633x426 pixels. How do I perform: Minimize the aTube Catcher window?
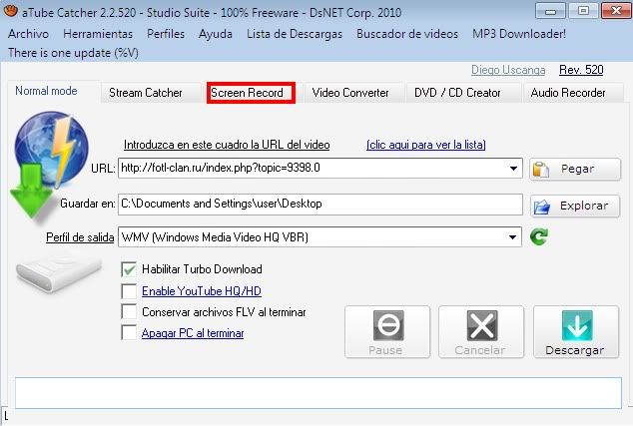coord(550,11)
